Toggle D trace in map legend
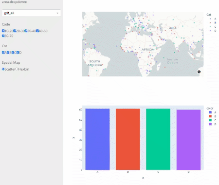This screenshot has height=185, width=219. pyautogui.click(x=213, y=31)
